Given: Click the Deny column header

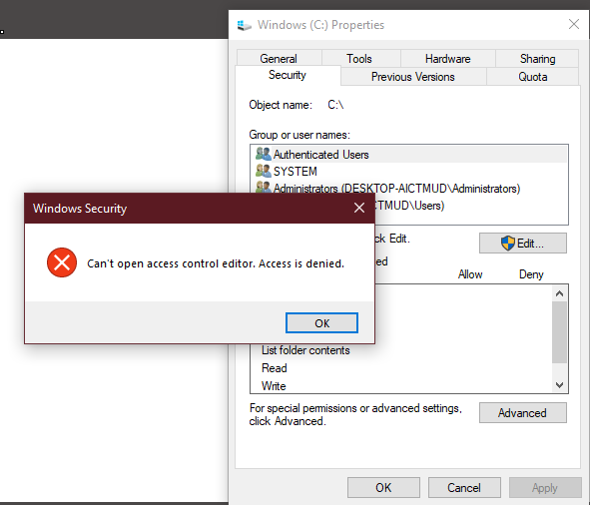Looking at the screenshot, I should (x=531, y=274).
